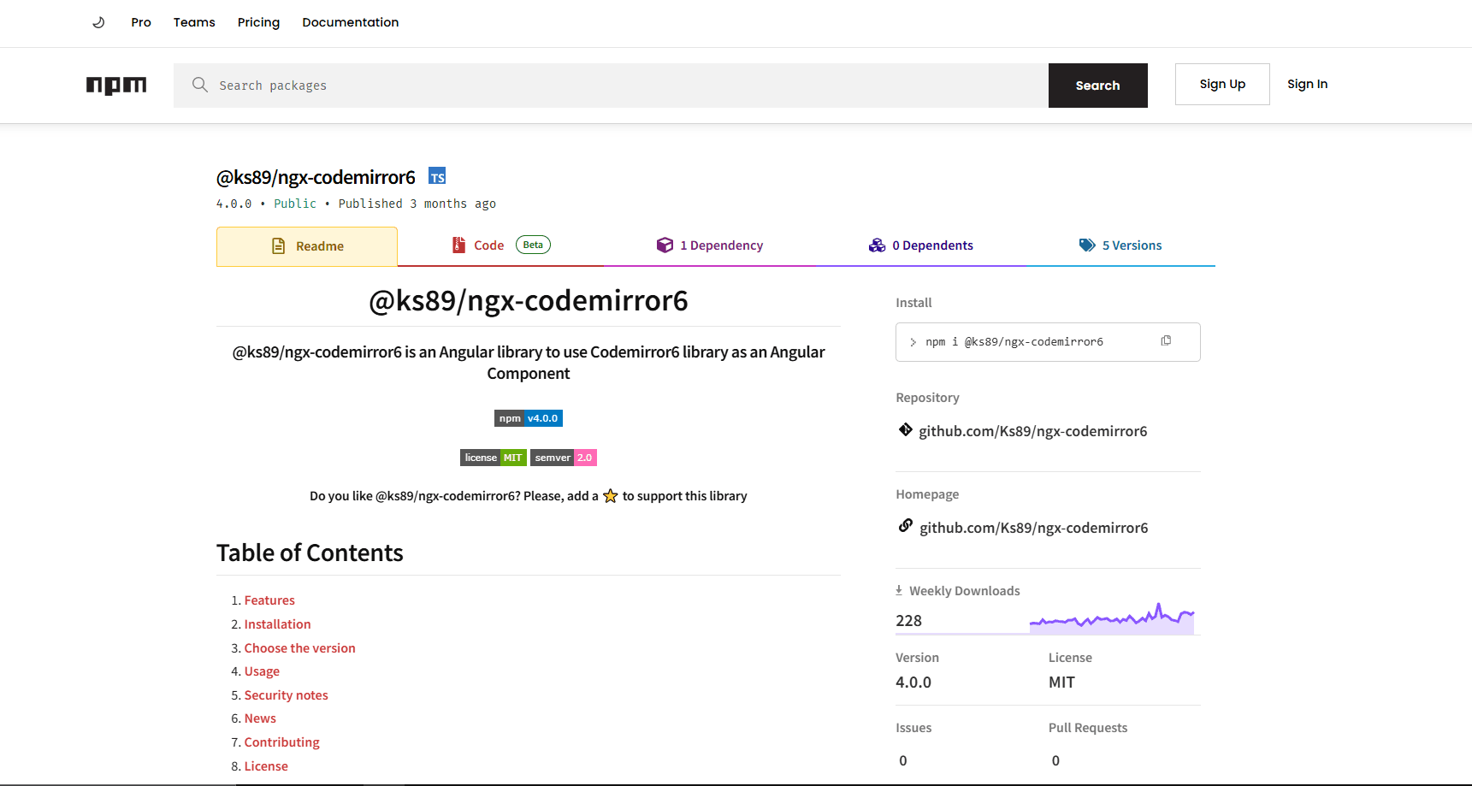The image size is (1472, 786).
Task: Click the Beta badge
Action: 533,245
